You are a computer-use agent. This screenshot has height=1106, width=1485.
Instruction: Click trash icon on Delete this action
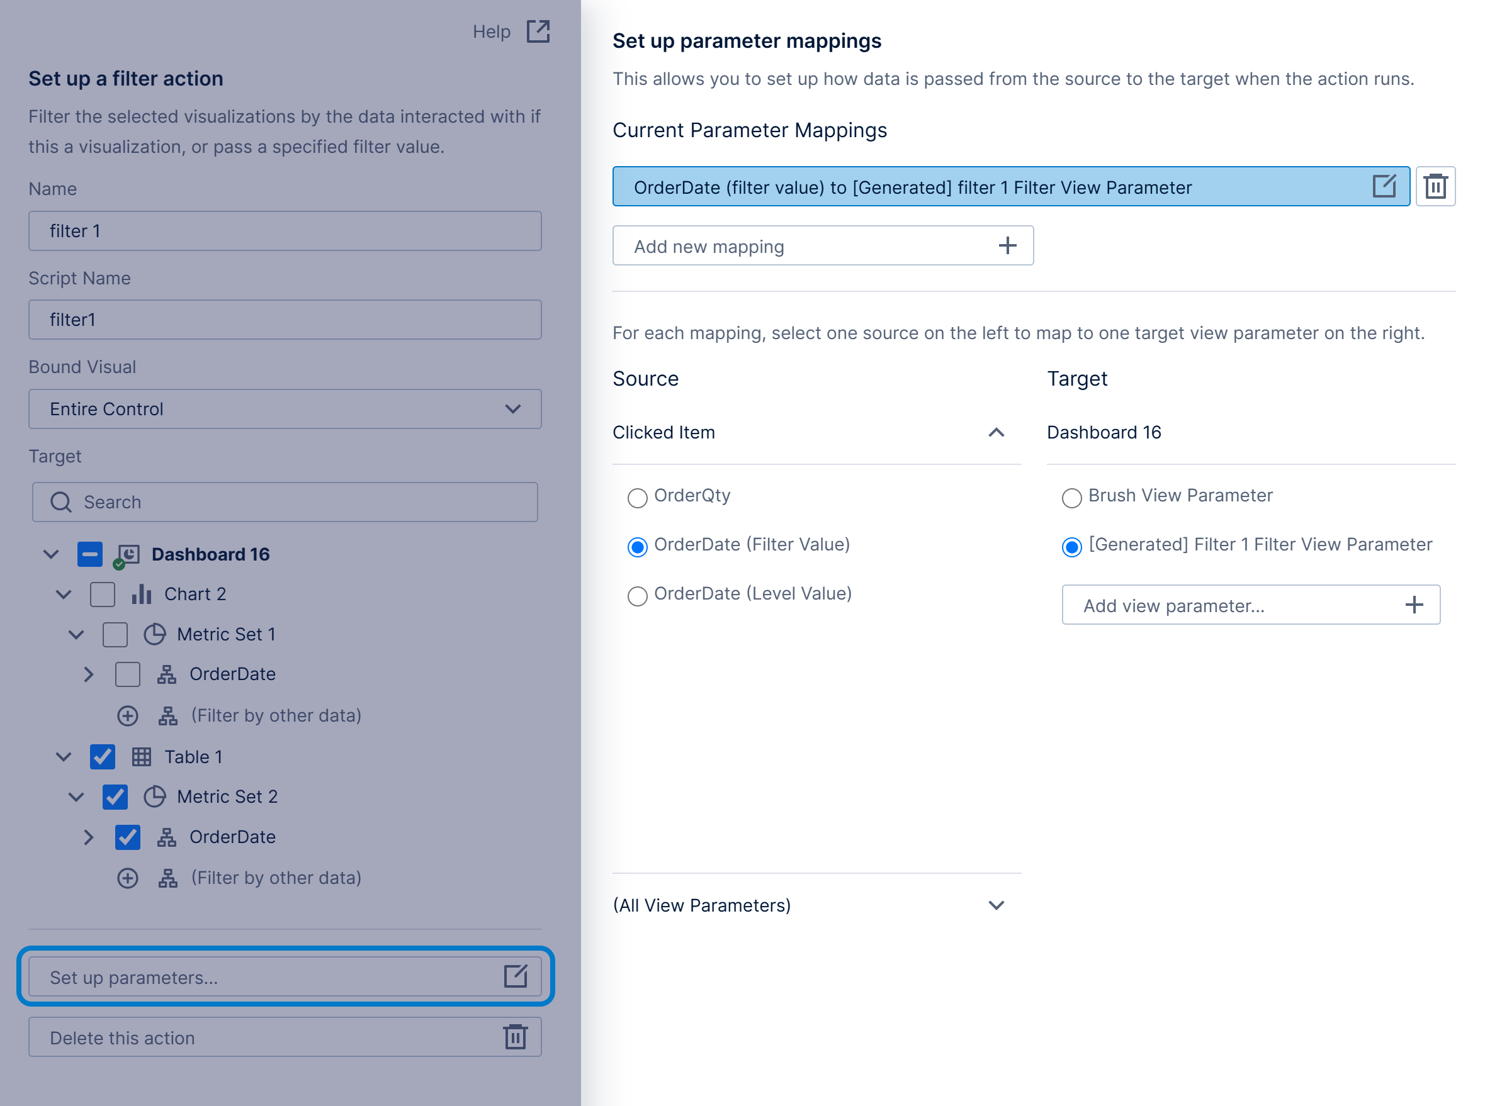click(515, 1037)
